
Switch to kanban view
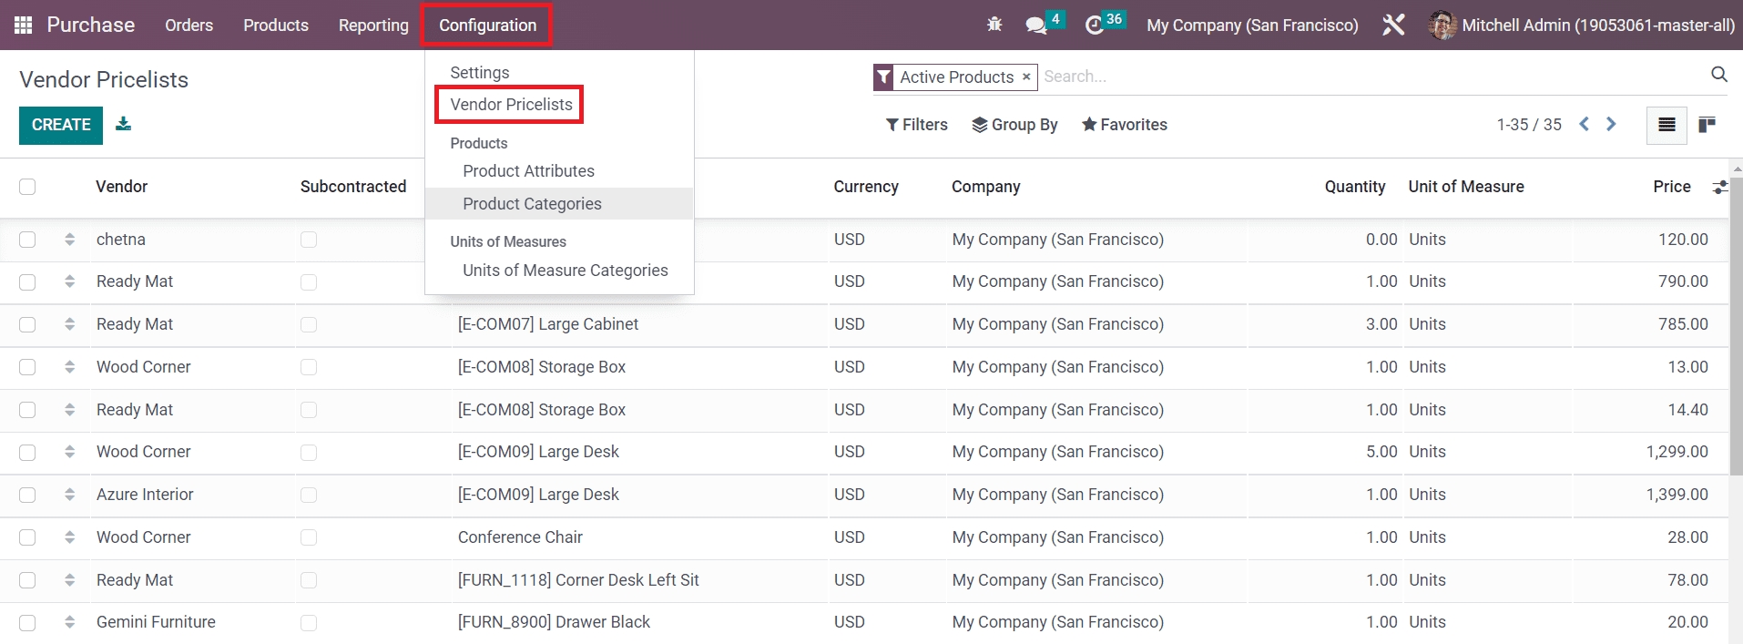pos(1707,125)
